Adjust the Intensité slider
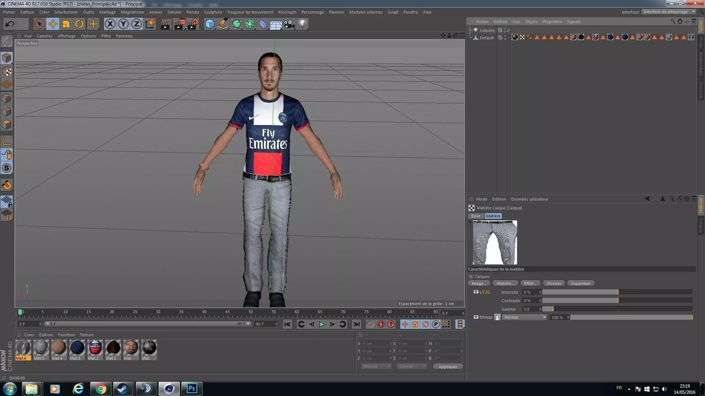Image resolution: width=705 pixels, height=396 pixels. pos(617,292)
